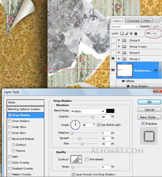Switch to the Channels tab
This screenshot has height=177, width=162.
133,21
